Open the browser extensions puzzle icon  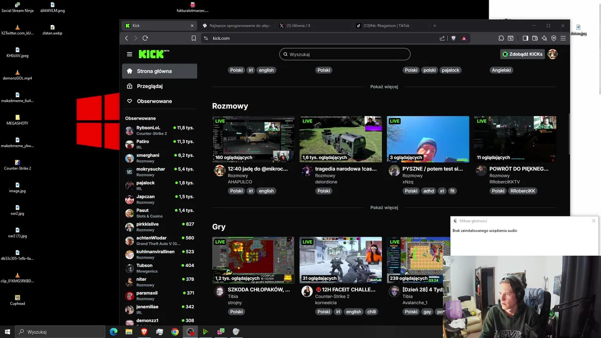[501, 38]
